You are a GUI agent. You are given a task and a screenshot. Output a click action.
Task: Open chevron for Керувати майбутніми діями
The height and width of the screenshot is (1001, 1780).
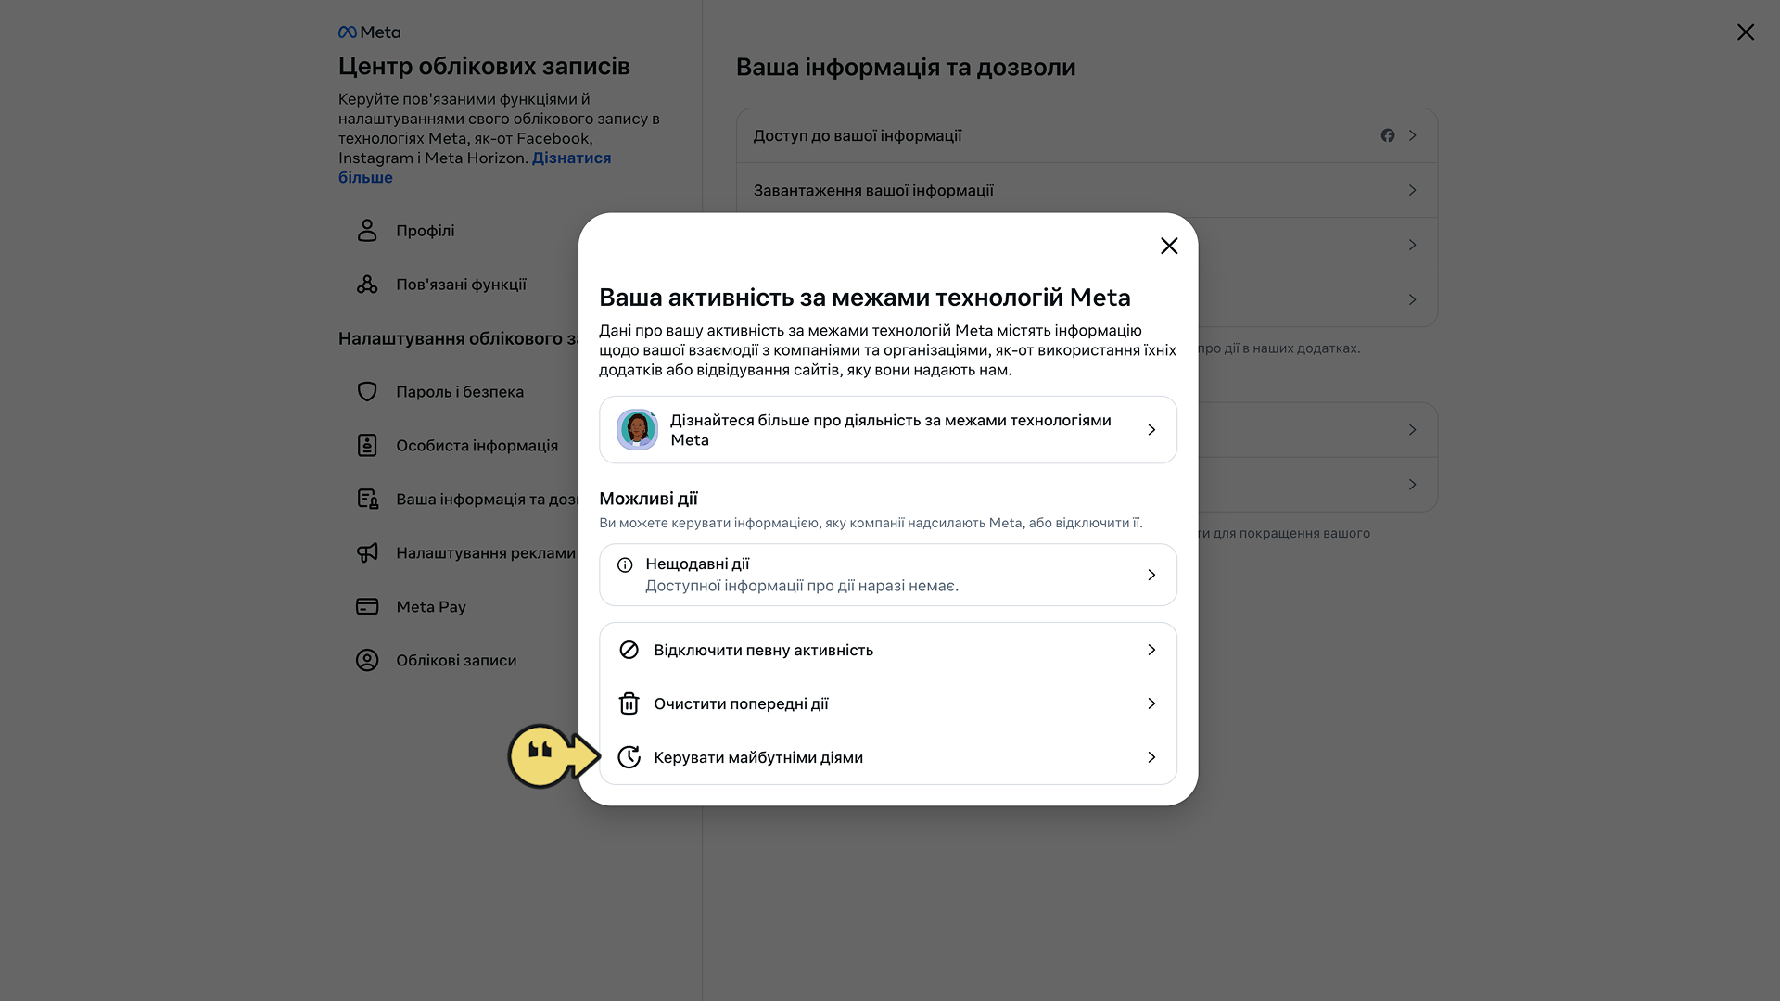click(x=1151, y=757)
